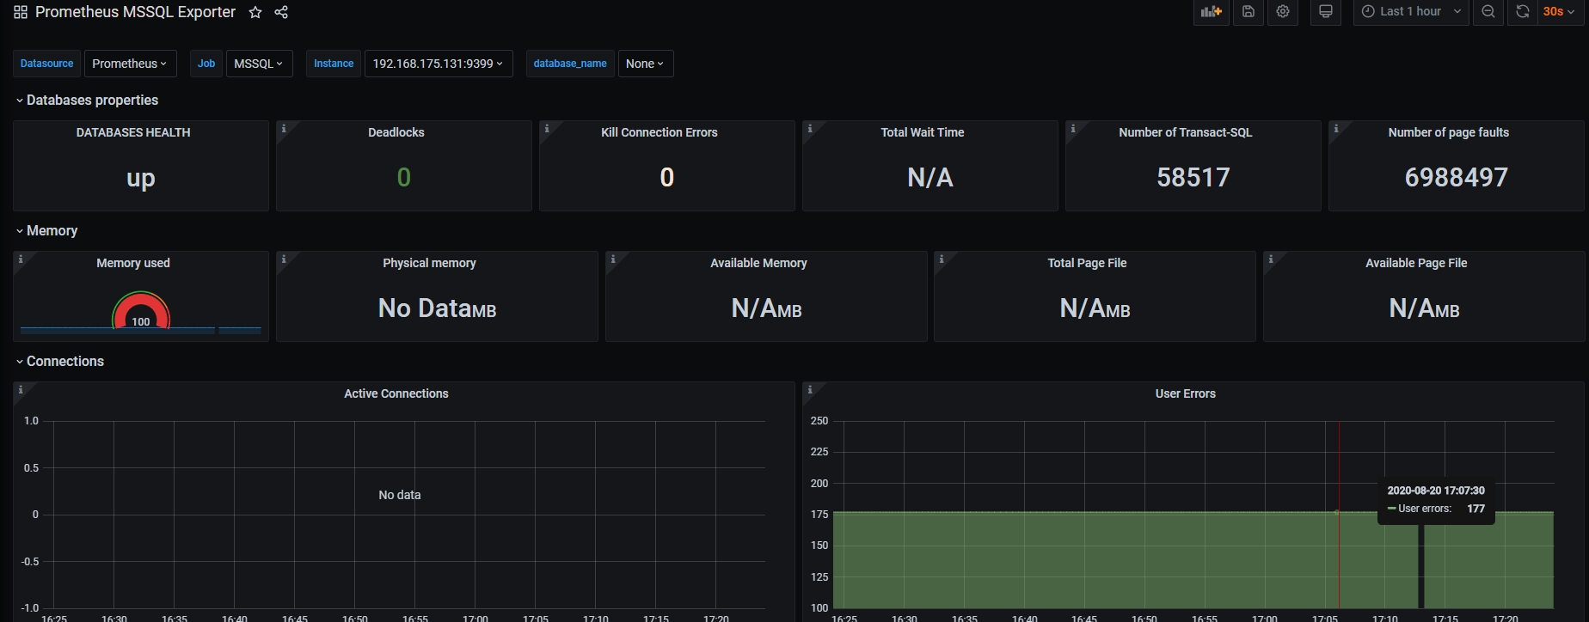Open the Total Page File title menu
1589x622 pixels.
(1087, 263)
